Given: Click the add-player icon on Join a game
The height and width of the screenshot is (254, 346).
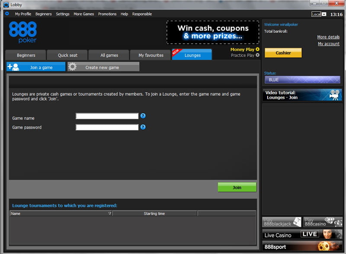Looking at the screenshot, I should 13,67.
